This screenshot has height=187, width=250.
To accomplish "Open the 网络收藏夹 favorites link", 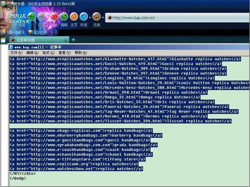I will point(14,32).
